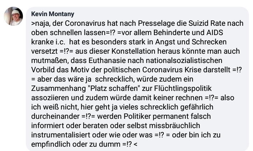Open Kevin Montany's profile picture
The width and height of the screenshot is (253, 151).
[x=13, y=16]
